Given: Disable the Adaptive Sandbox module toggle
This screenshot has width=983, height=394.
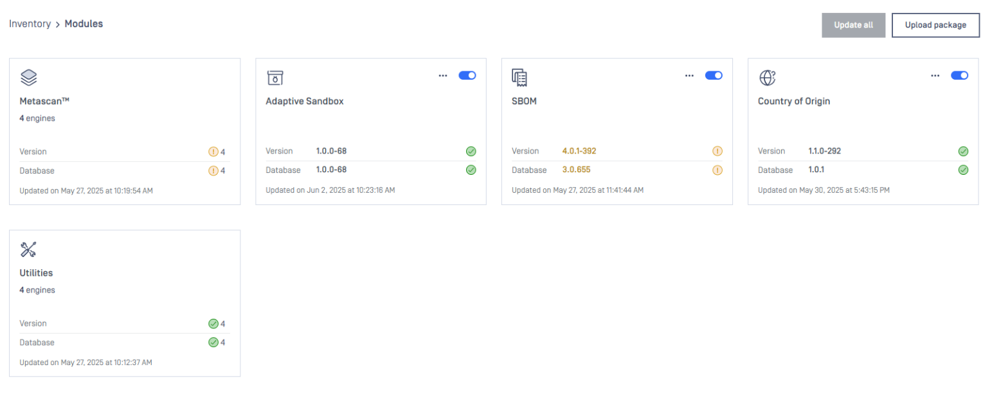Looking at the screenshot, I should coord(467,75).
